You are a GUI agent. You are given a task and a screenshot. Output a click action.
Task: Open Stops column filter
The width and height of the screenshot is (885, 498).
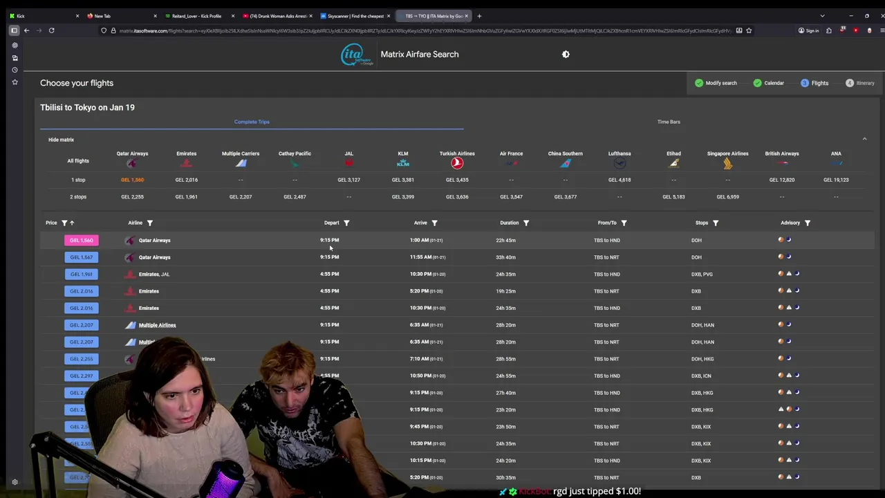(716, 223)
